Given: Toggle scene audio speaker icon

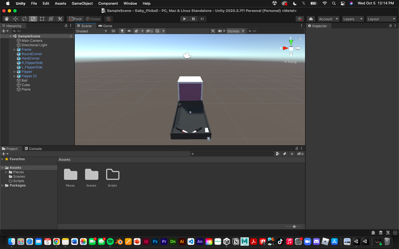Looking at the screenshot, I should pyautogui.click(x=129, y=31).
